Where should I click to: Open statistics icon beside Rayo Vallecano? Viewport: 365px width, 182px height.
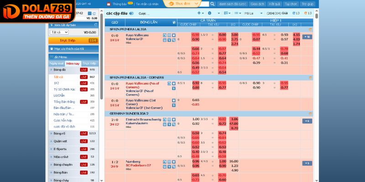tap(169, 35)
